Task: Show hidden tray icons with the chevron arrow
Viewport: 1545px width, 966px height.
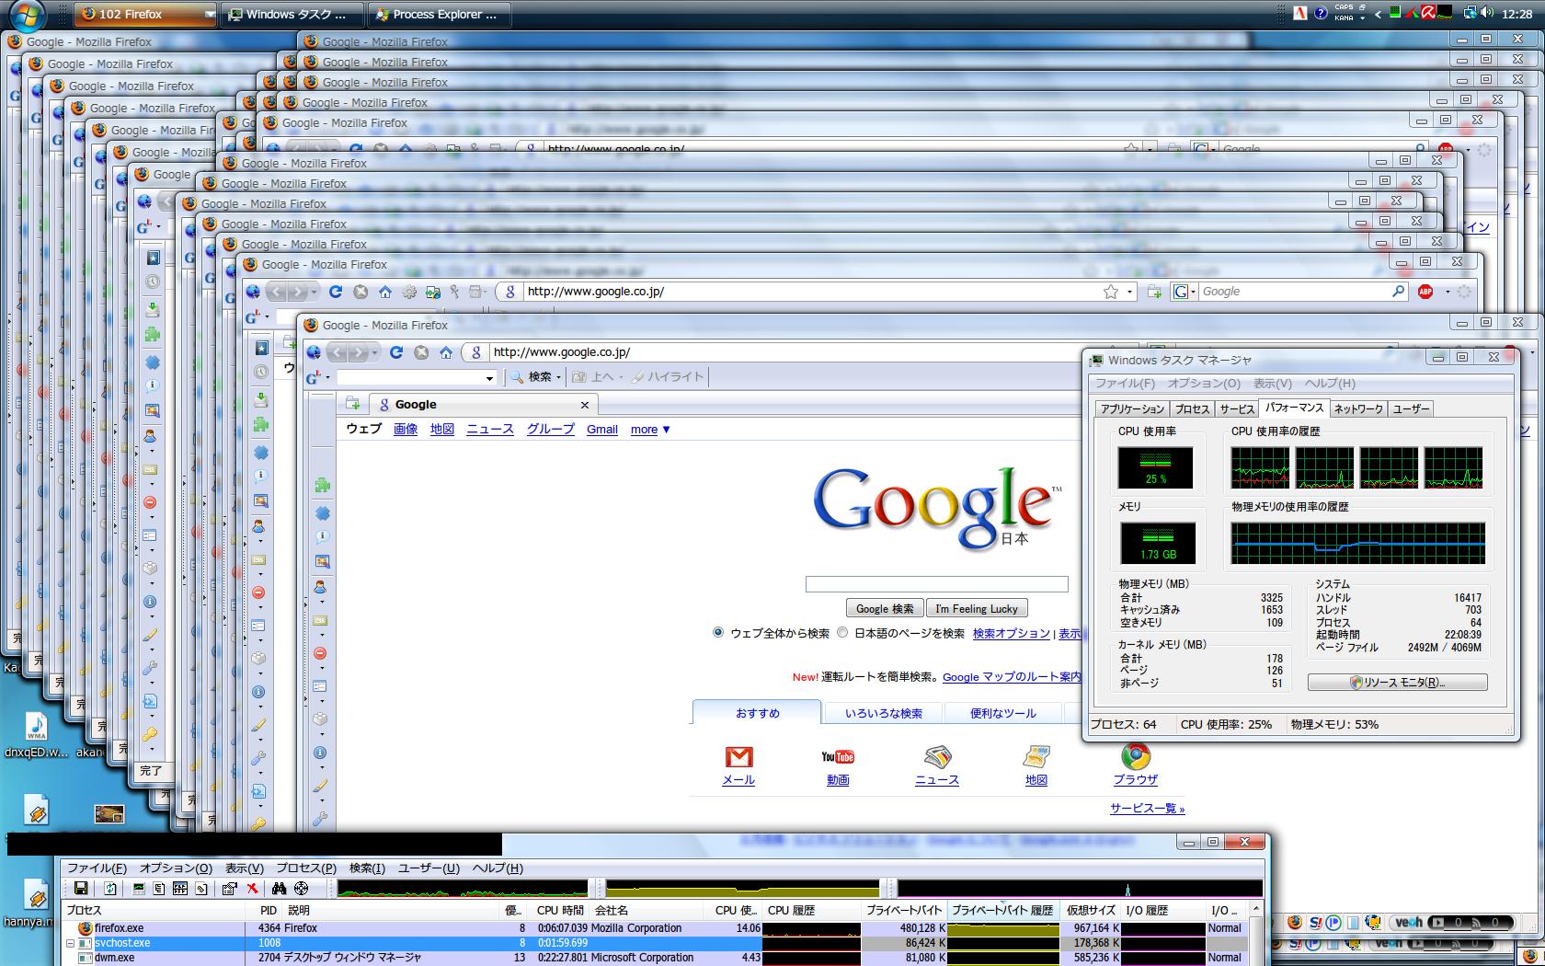Action: tap(1378, 14)
